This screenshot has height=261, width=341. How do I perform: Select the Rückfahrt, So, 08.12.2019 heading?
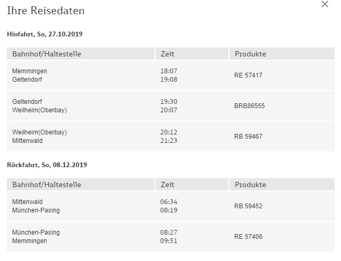point(47,165)
